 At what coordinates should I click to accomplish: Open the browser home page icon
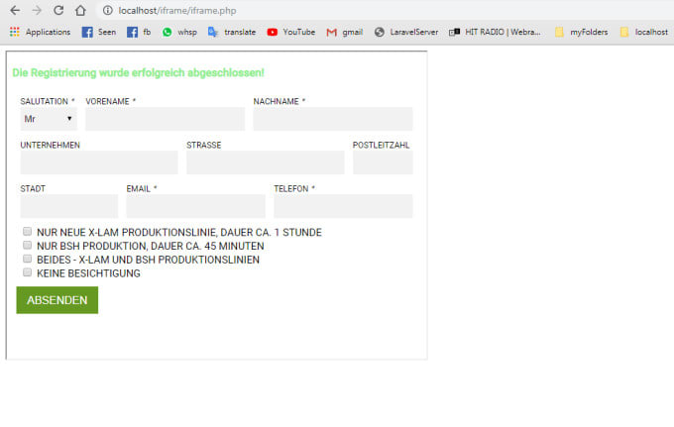[80, 10]
